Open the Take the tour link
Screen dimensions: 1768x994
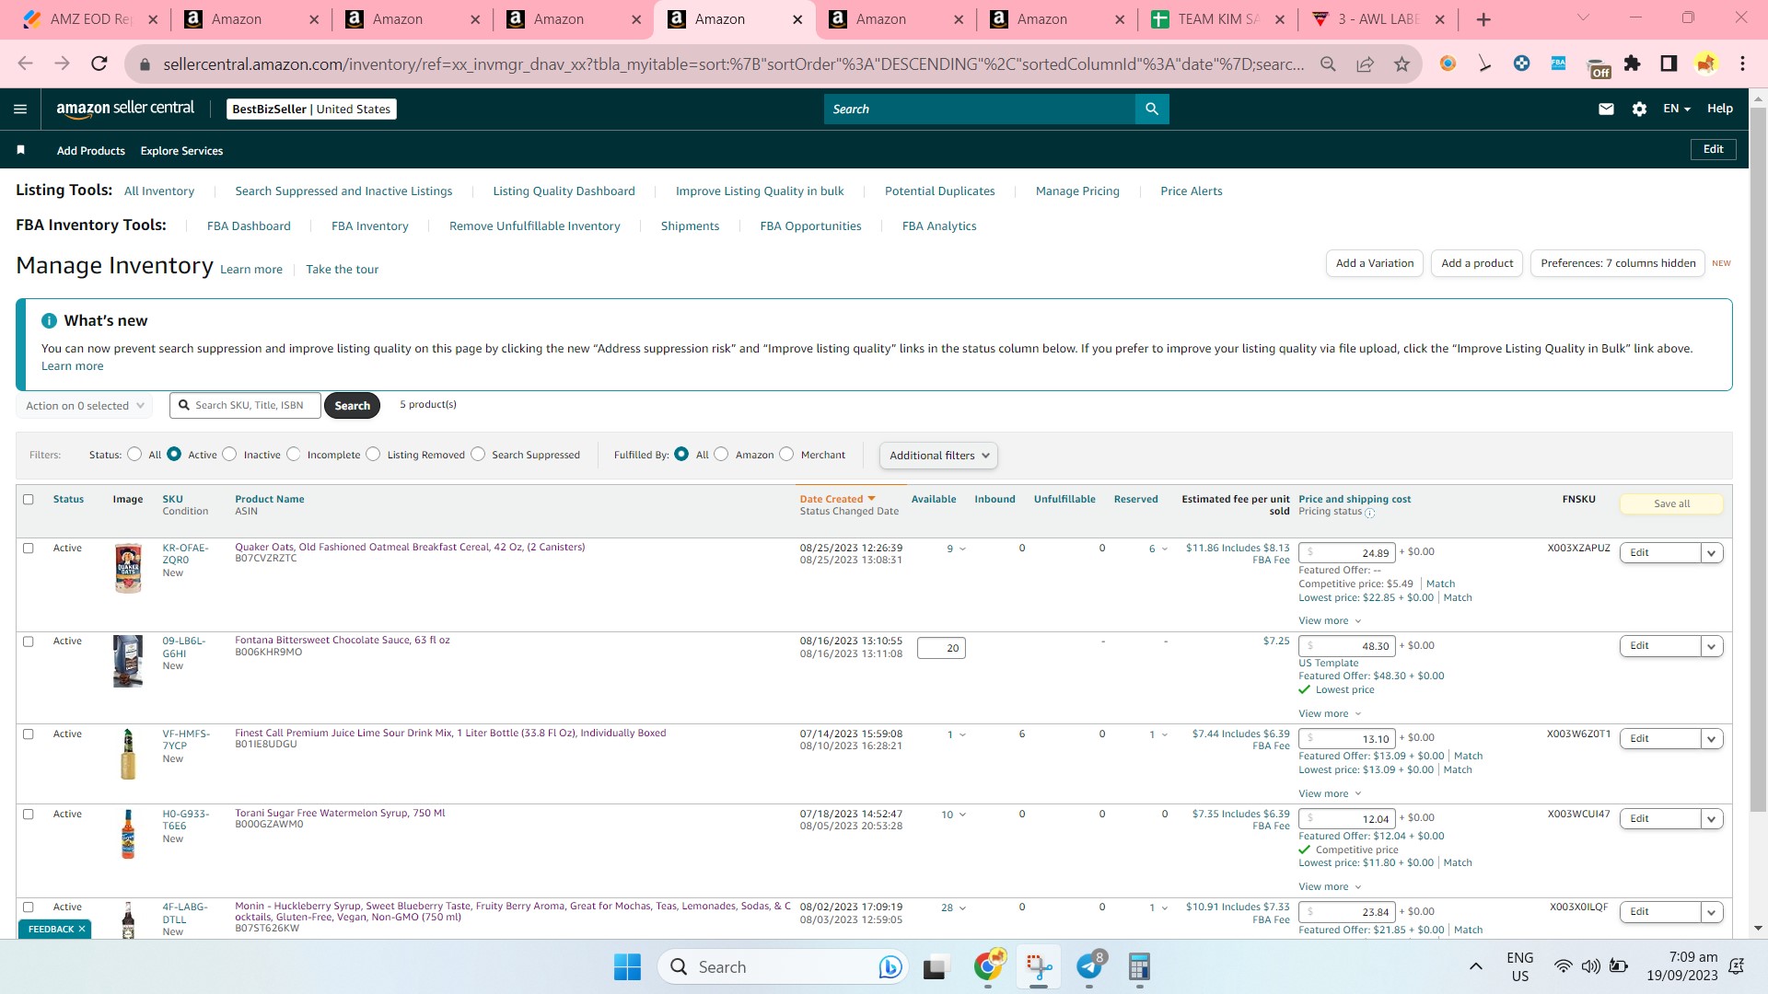click(342, 270)
